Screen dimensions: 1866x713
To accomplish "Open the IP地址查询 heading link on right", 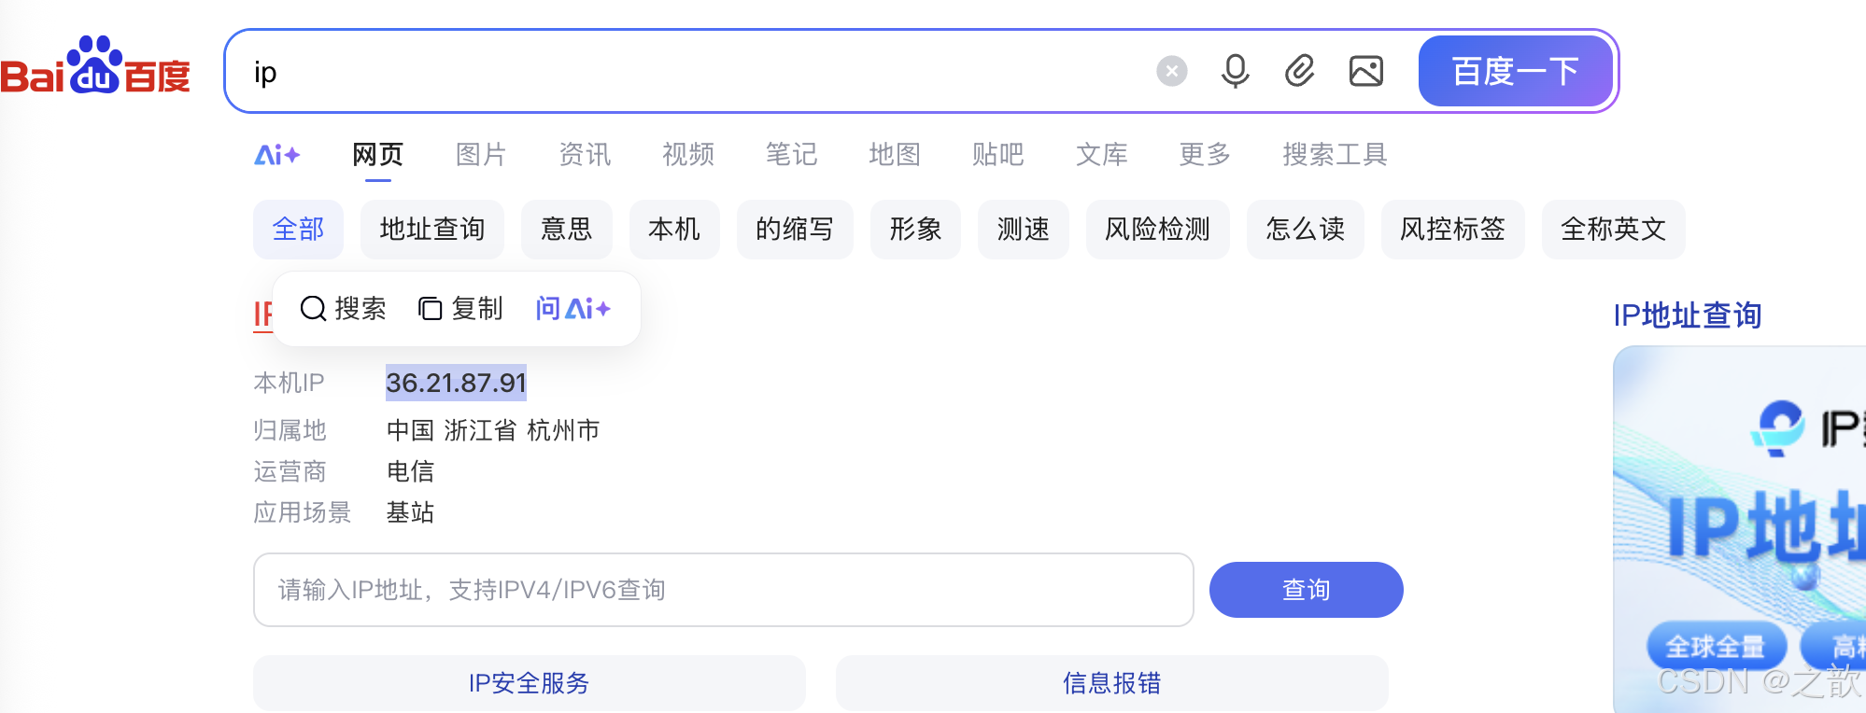I will 1688,315.
